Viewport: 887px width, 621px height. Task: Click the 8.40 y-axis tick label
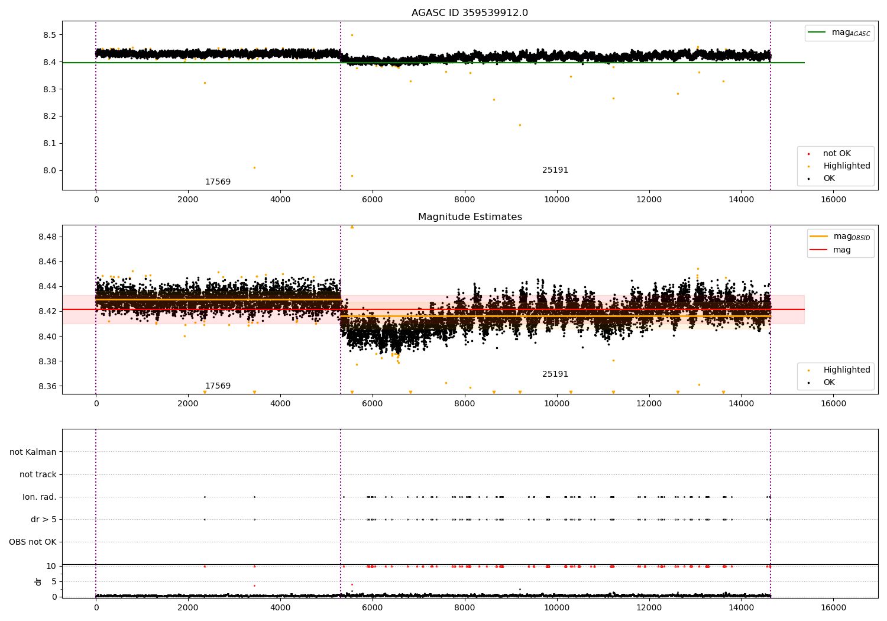(47, 337)
